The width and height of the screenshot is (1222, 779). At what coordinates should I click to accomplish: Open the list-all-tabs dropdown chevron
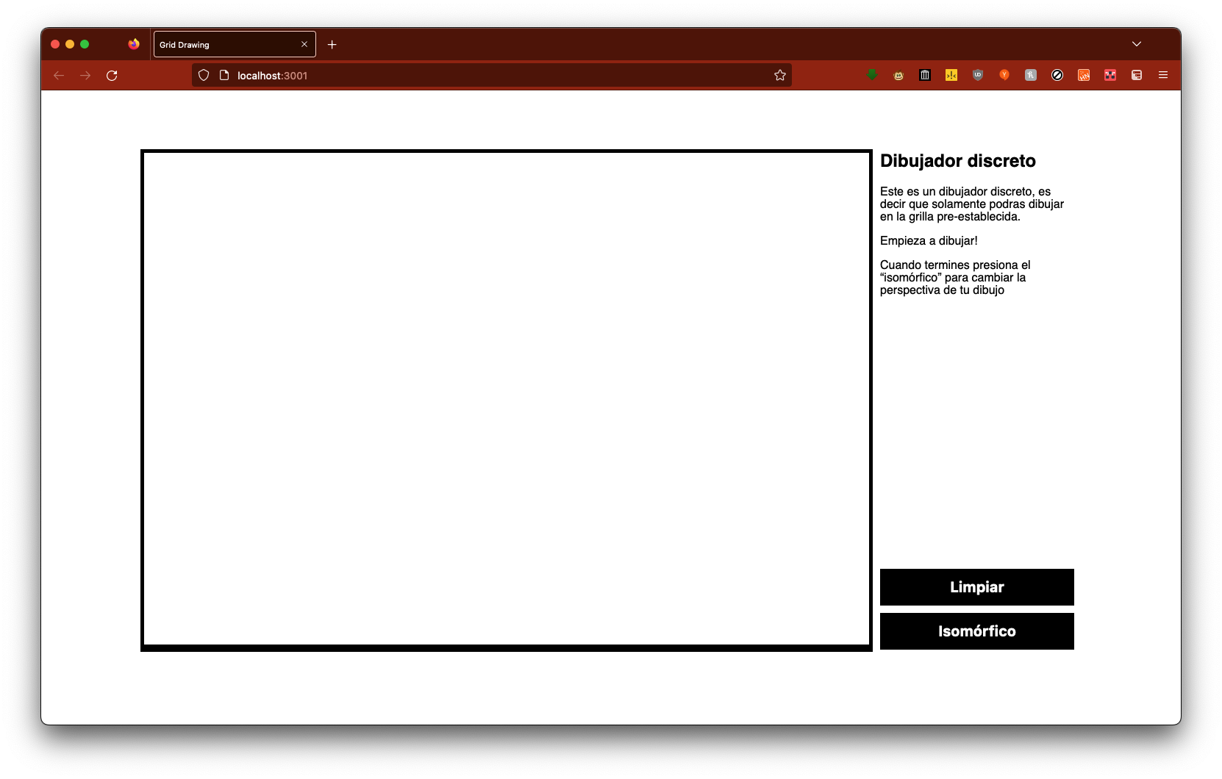click(x=1137, y=44)
